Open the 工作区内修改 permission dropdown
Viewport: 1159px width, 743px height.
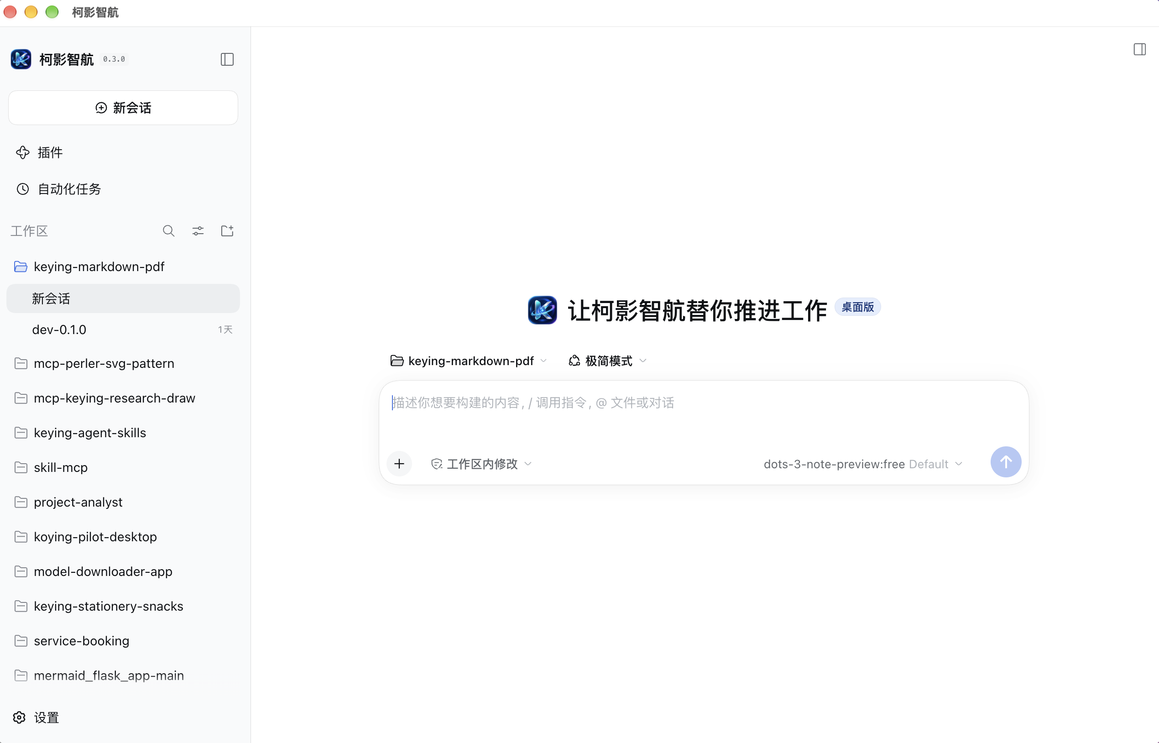[481, 464]
